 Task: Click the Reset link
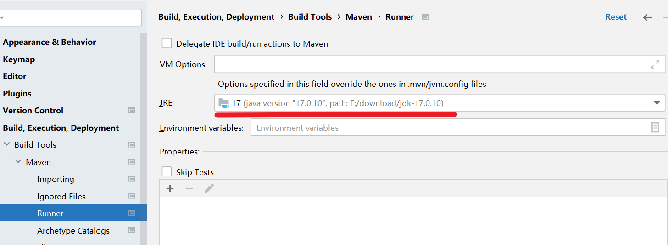tap(616, 17)
